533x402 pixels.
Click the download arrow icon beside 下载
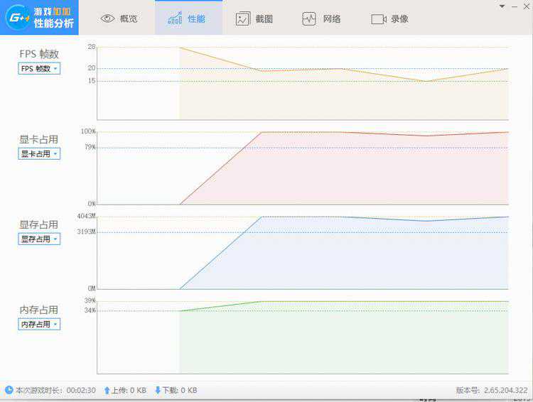click(x=158, y=390)
